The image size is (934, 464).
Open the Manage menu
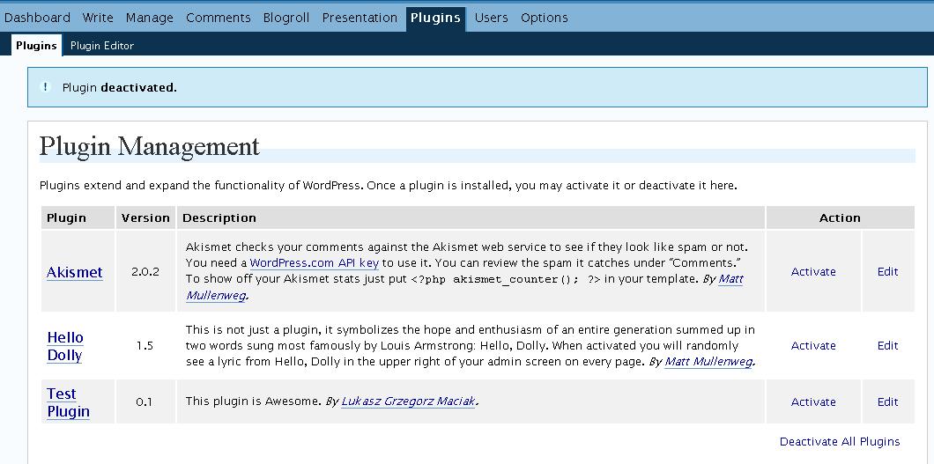tap(150, 18)
